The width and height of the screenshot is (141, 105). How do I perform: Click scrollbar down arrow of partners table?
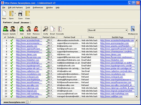click(136, 97)
